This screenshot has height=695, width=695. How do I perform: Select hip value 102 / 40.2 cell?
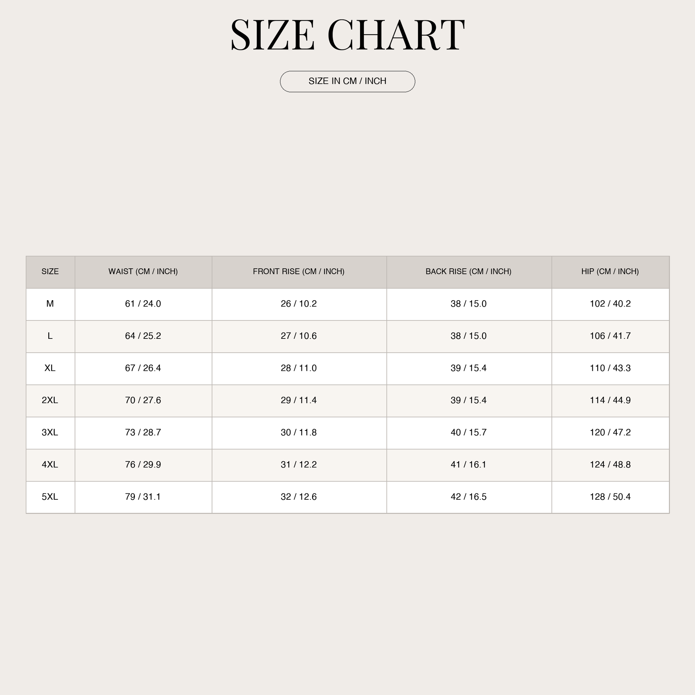[x=610, y=304]
